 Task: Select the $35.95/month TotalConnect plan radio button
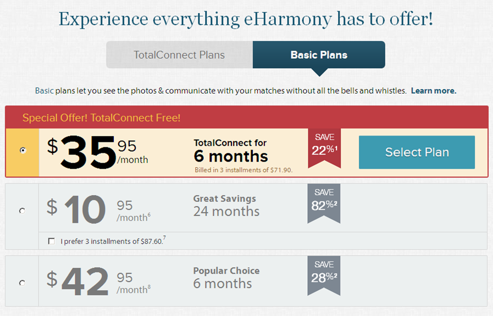(x=23, y=151)
